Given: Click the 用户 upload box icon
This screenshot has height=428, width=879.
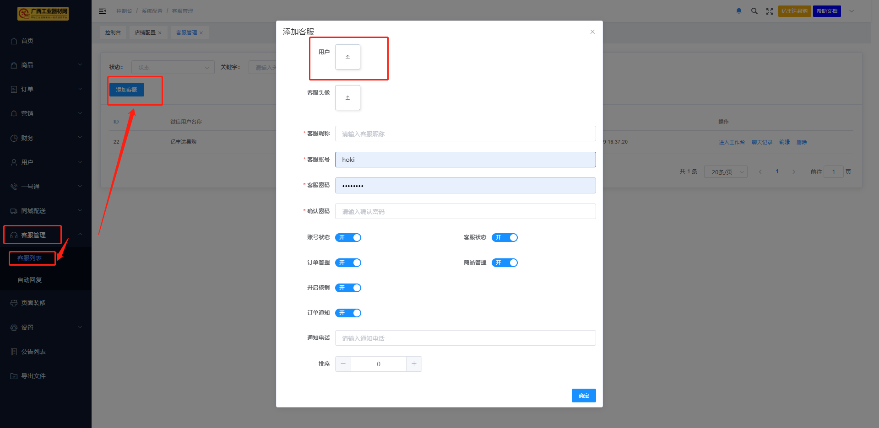Looking at the screenshot, I should coord(347,57).
